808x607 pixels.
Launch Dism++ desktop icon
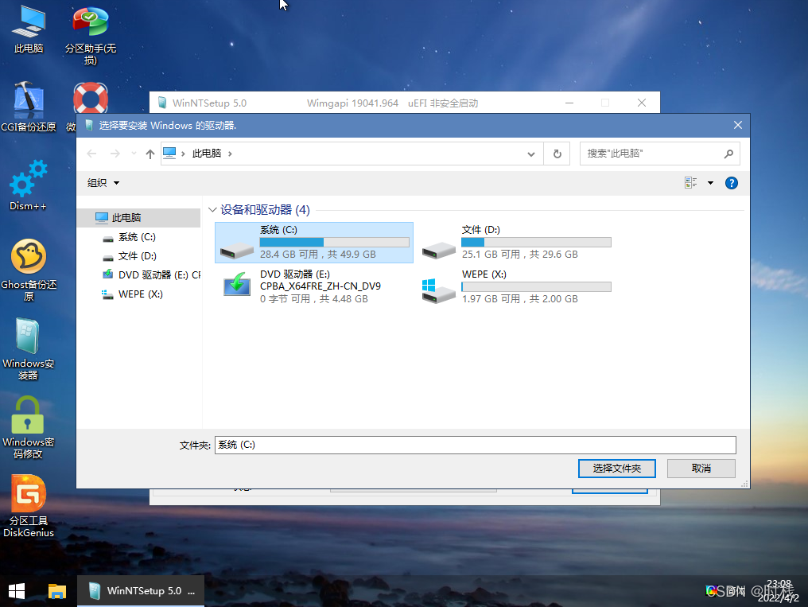click(29, 185)
